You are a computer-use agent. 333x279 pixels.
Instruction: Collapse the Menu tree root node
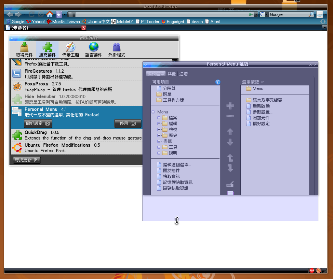click(153, 112)
